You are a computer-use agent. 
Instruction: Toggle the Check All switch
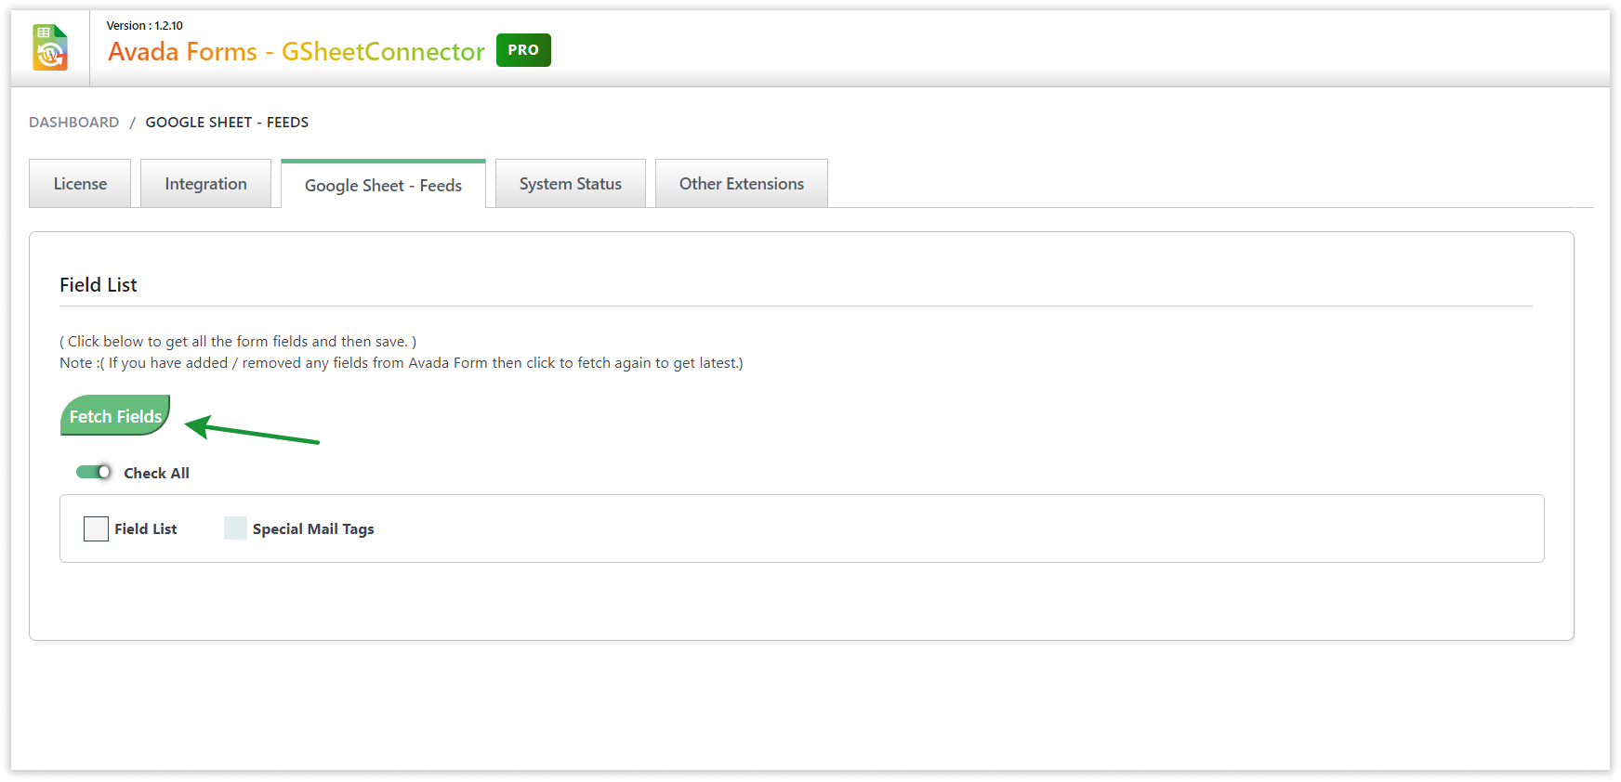94,473
